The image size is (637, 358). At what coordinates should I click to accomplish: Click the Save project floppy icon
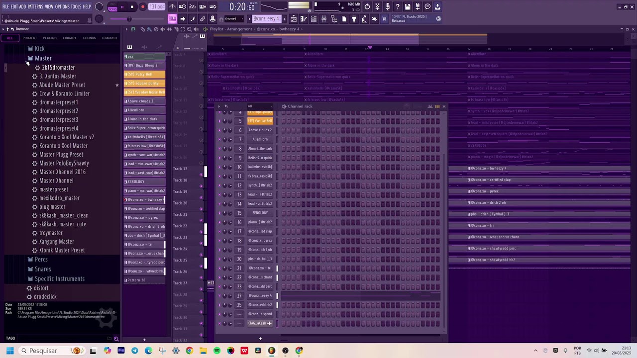coord(408,7)
